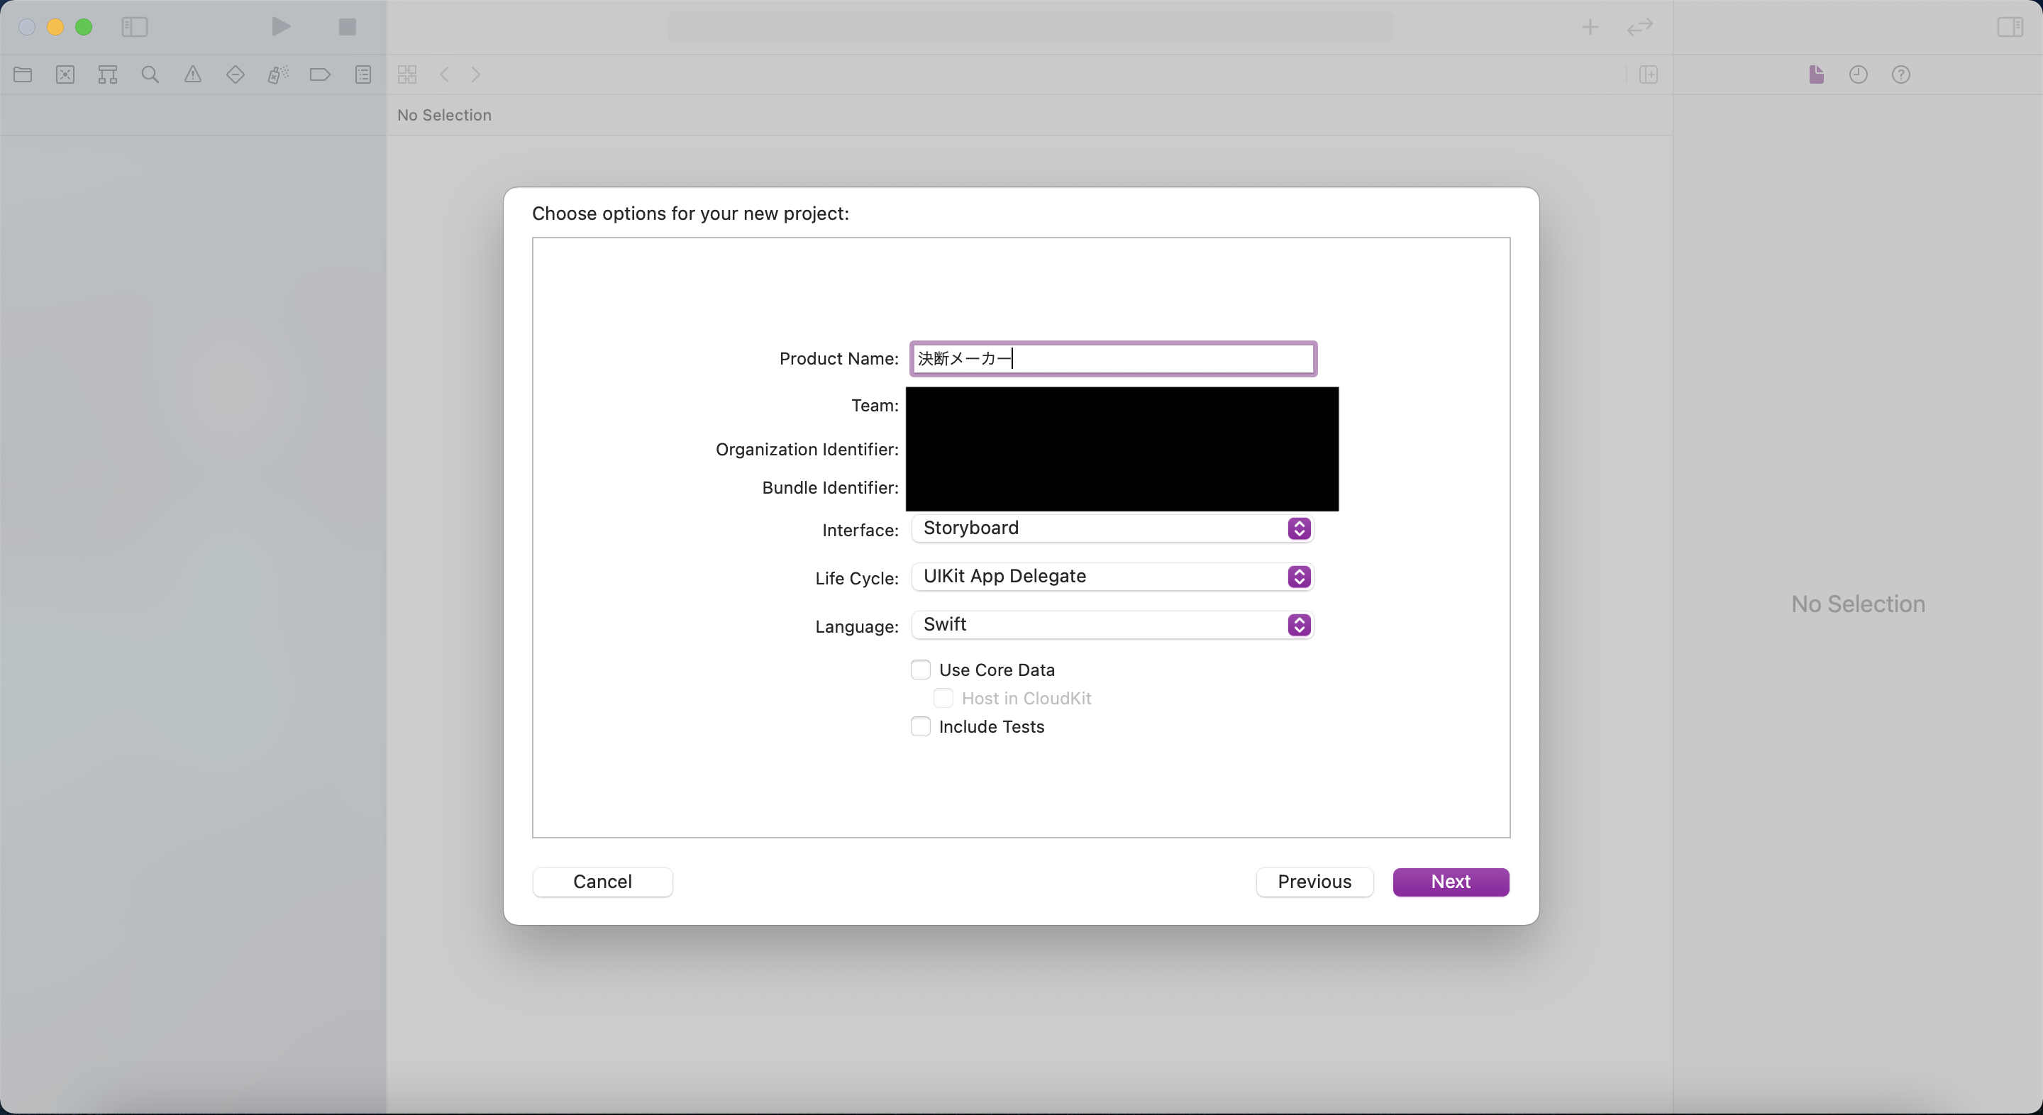
Task: Enable the Use Core Data checkbox
Action: pos(920,670)
